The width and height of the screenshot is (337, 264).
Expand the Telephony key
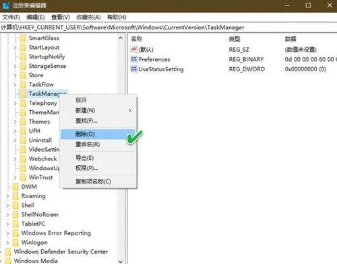pos(15,103)
